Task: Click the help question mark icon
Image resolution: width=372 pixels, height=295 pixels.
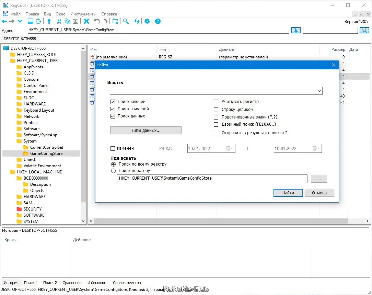Action: click(x=158, y=21)
